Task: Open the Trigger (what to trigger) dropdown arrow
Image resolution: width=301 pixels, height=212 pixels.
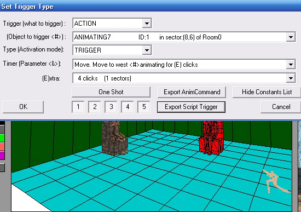Action: [147, 24]
